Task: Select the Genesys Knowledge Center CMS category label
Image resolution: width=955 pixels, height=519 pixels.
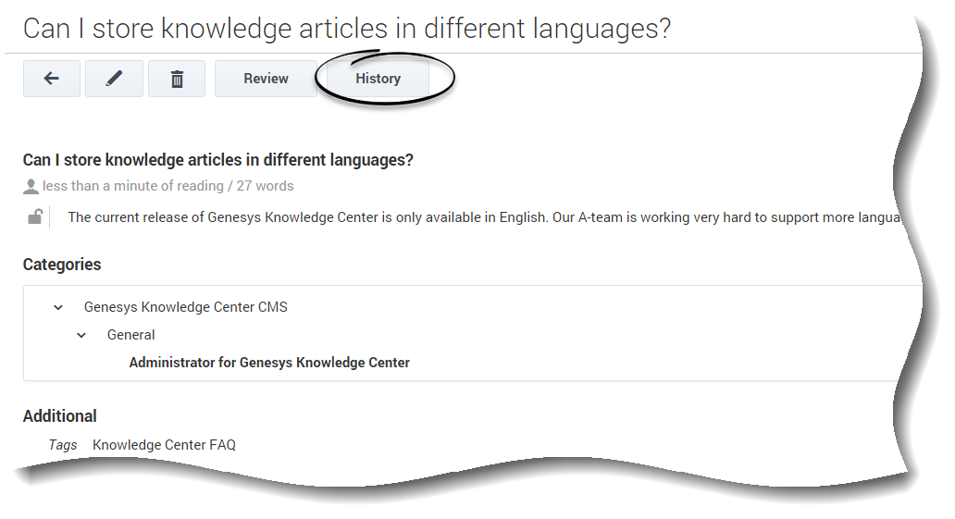Action: pyautogui.click(x=185, y=307)
